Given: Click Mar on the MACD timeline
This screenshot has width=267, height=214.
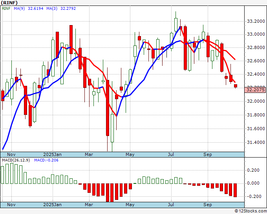Looking at the screenshot, I should [89, 205].
